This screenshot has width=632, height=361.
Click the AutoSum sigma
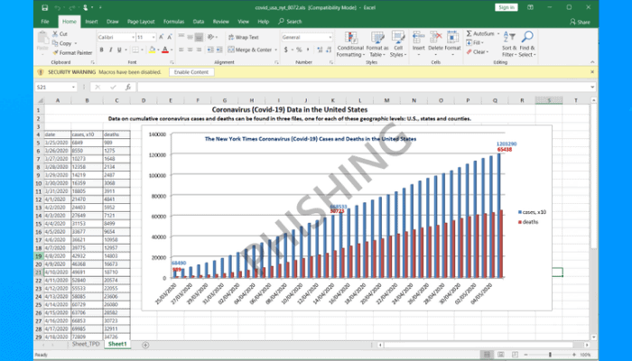[469, 34]
